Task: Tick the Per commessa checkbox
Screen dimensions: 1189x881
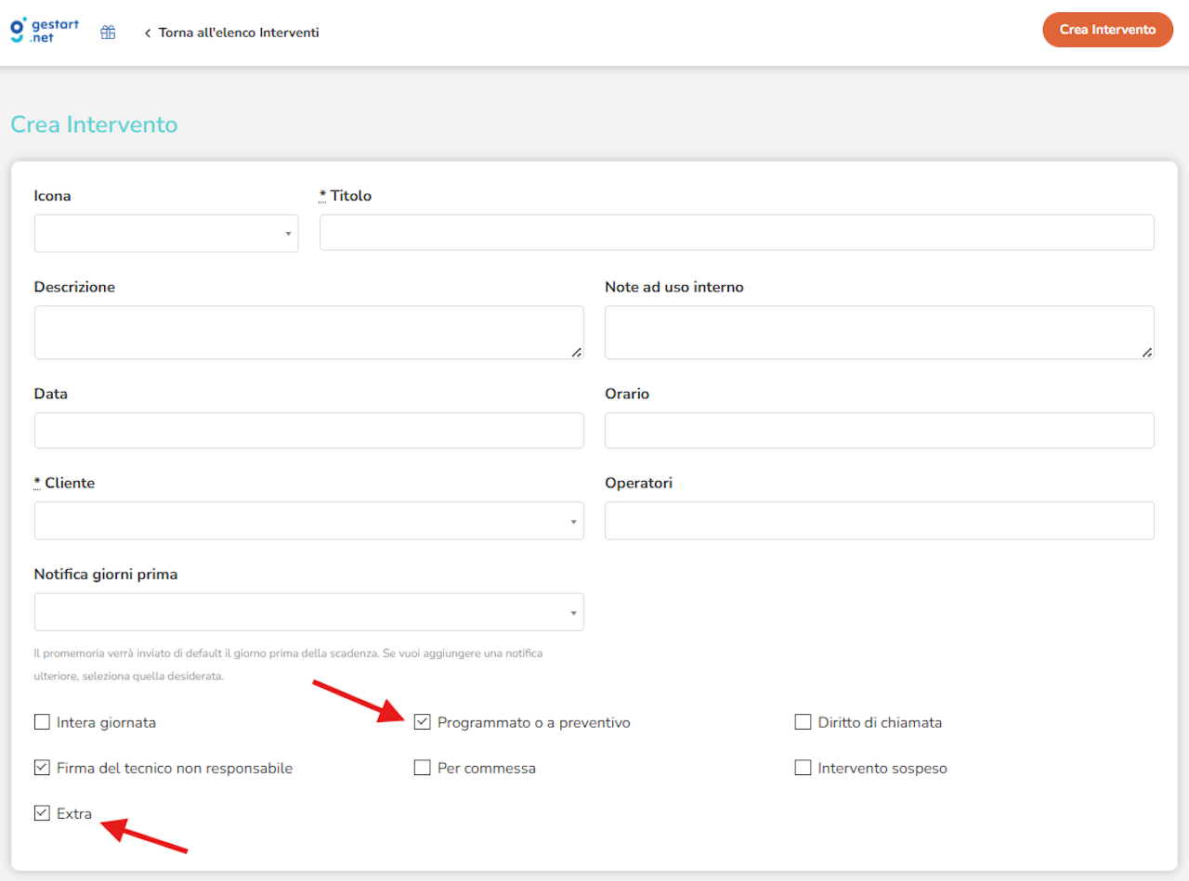Action: pyautogui.click(x=423, y=768)
